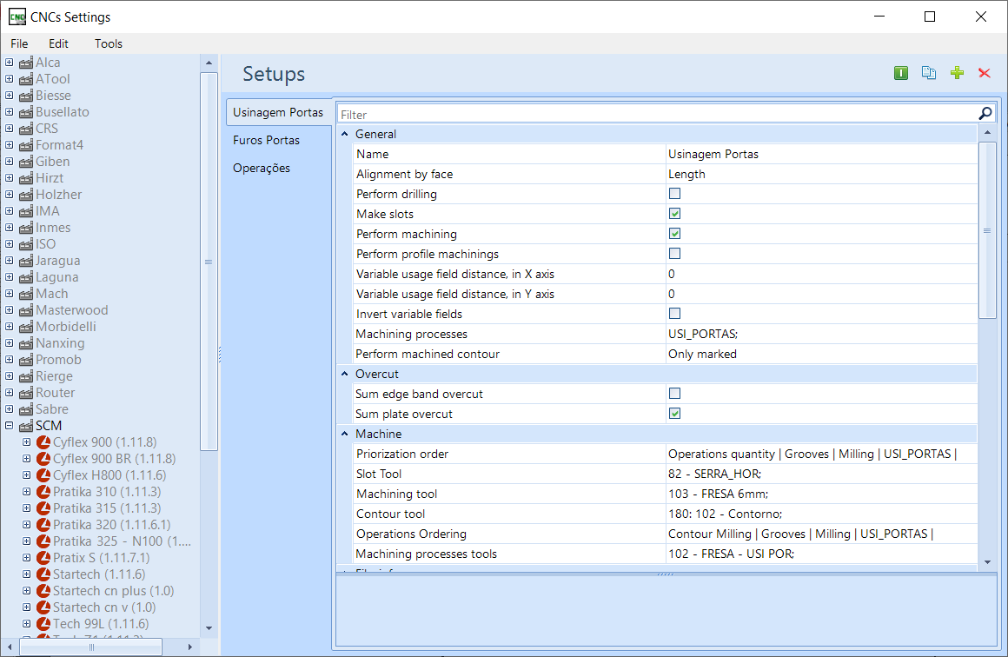Collapse the General section chevron
Image resolution: width=1008 pixels, height=657 pixels.
pos(345,134)
